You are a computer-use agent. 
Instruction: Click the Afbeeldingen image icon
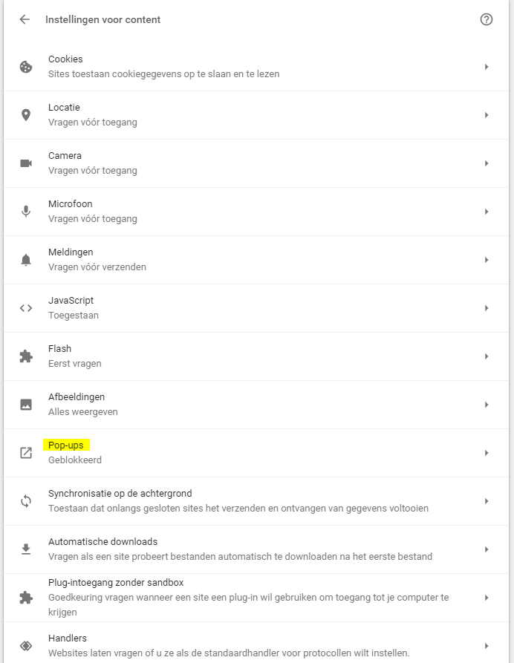pos(26,405)
